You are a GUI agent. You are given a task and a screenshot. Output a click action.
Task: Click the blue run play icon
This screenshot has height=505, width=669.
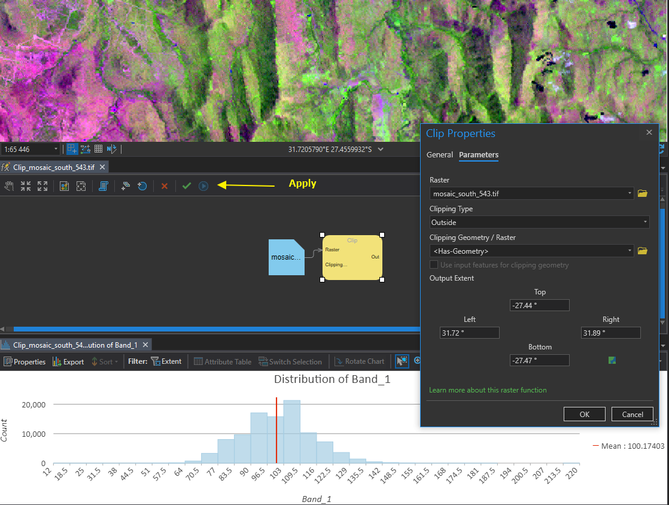(203, 186)
